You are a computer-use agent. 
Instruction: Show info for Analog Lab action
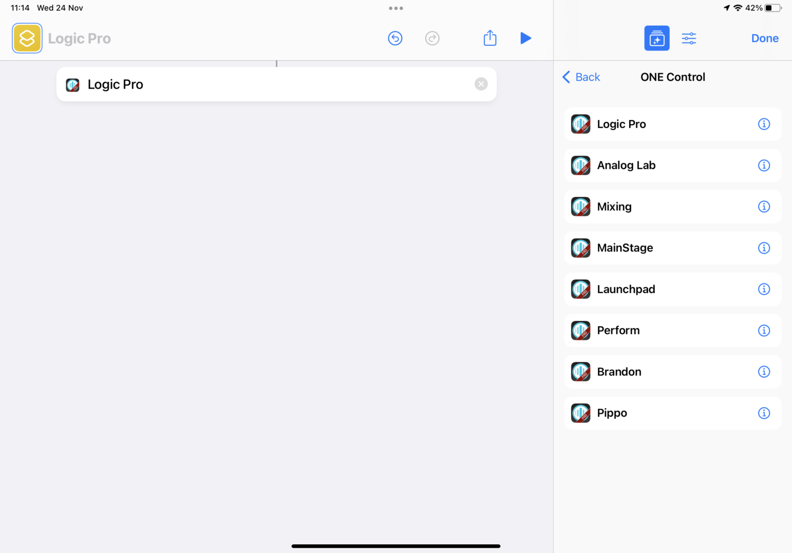[764, 165]
